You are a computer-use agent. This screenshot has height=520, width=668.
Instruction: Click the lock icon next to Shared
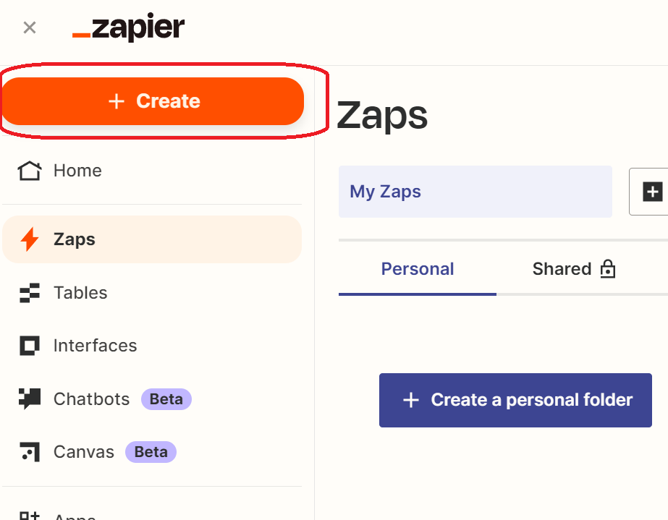pyautogui.click(x=607, y=270)
